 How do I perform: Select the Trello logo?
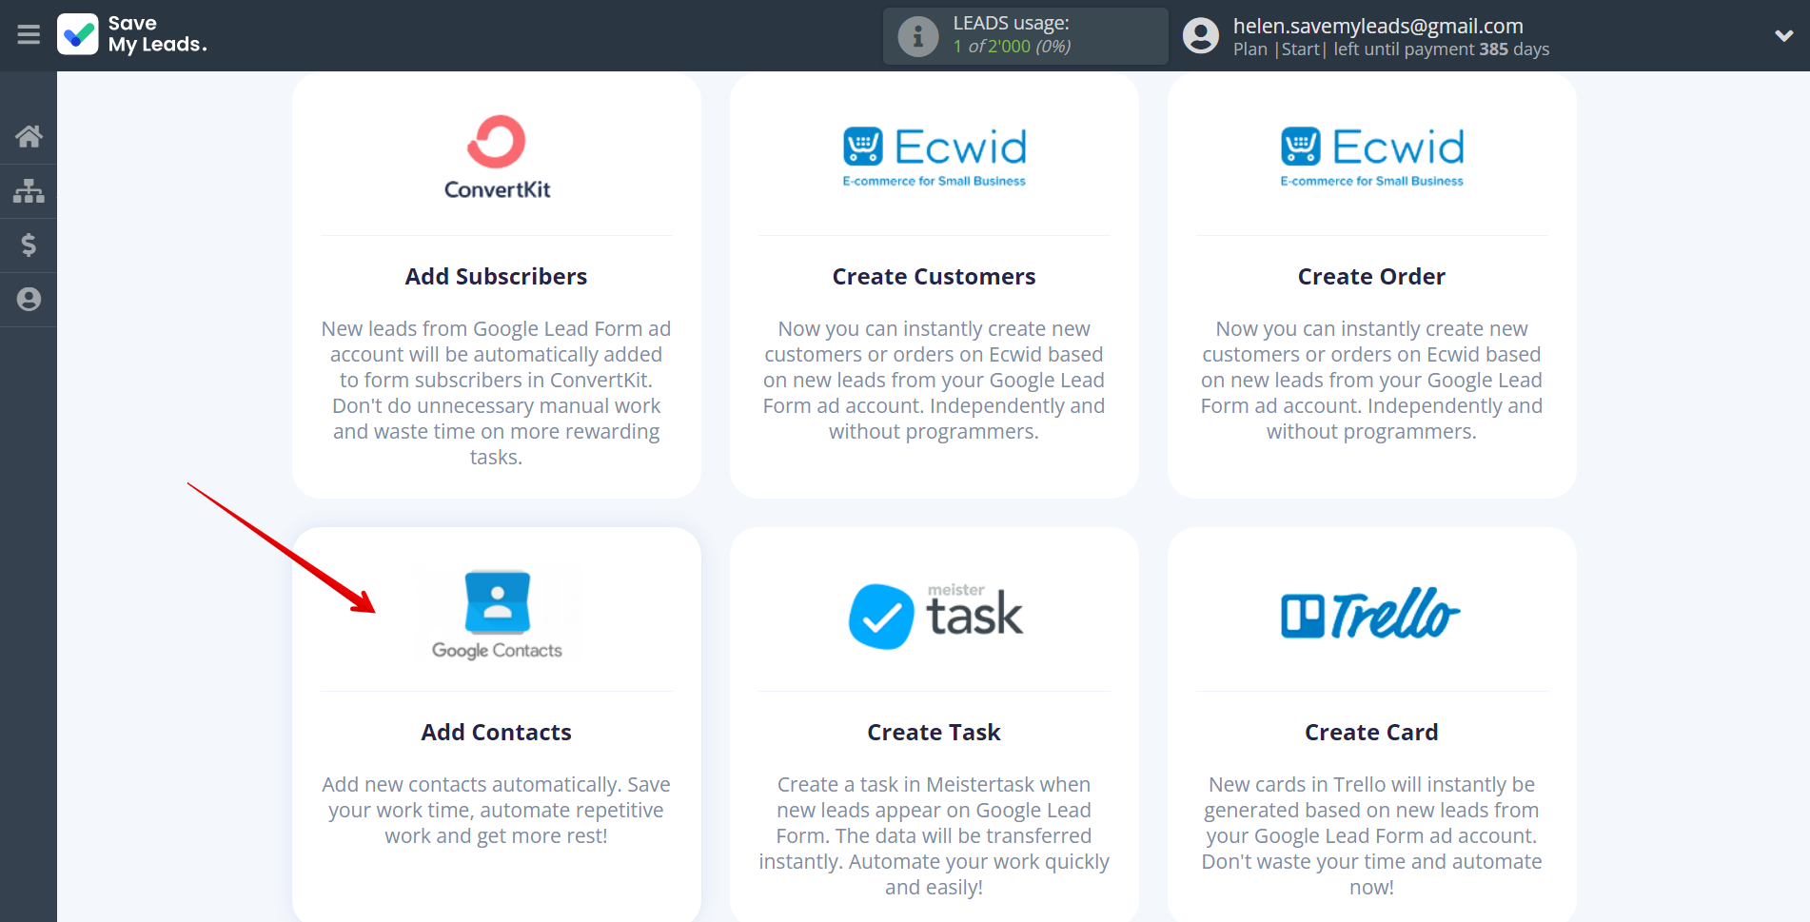(1371, 614)
